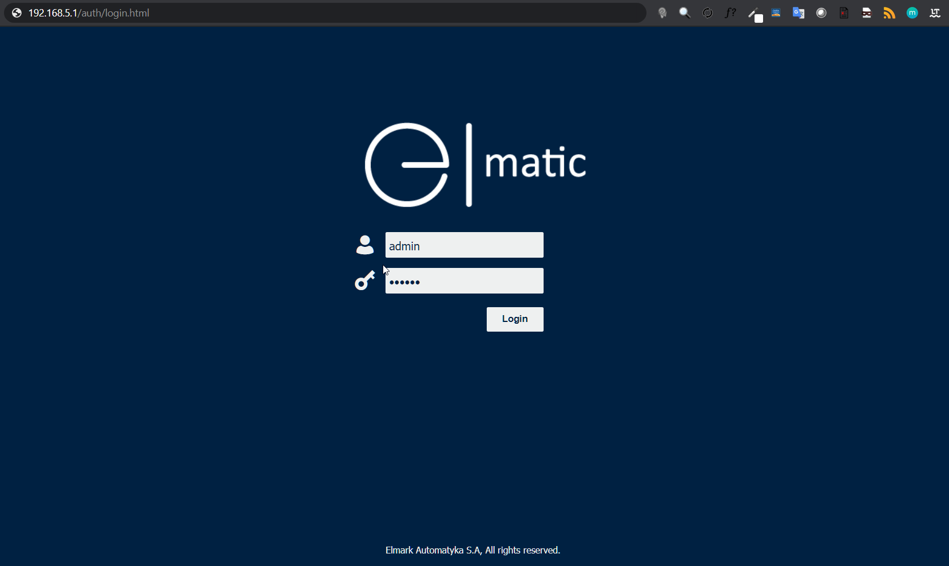Open the magnifying glass extension
The image size is (949, 566).
pyautogui.click(x=685, y=13)
